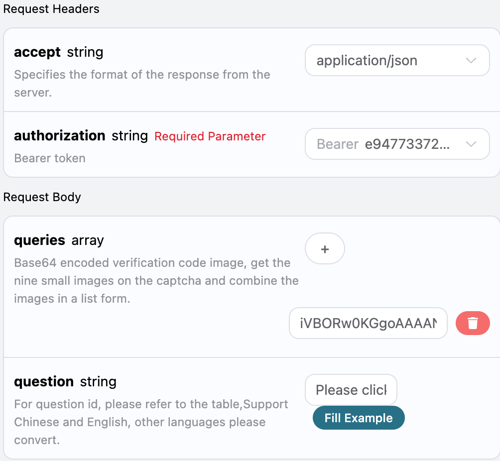Click the Request Body section heading
Screen dimensions: 500x461
tap(42, 197)
